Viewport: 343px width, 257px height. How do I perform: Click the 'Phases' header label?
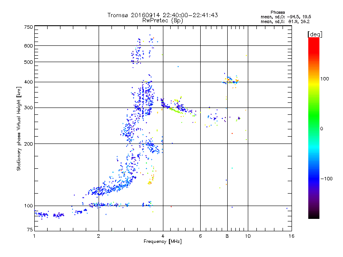tap(277, 12)
